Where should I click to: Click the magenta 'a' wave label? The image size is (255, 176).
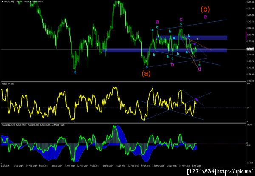pyautogui.click(x=157, y=22)
